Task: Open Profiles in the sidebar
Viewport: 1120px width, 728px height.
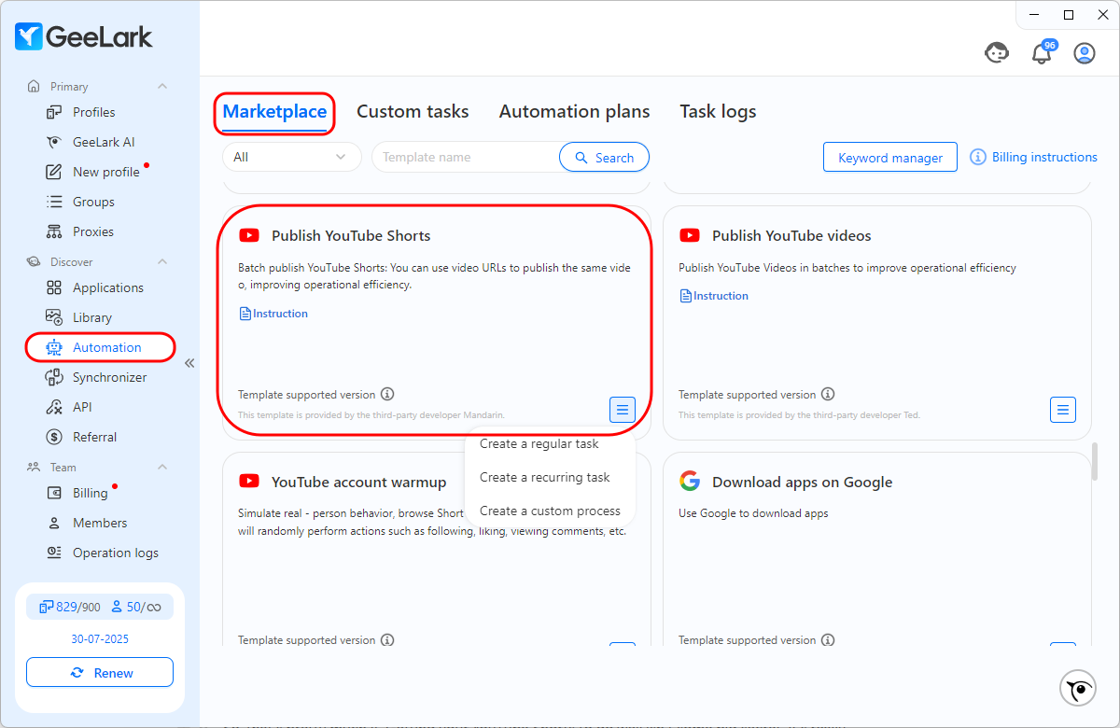Action: tap(93, 112)
